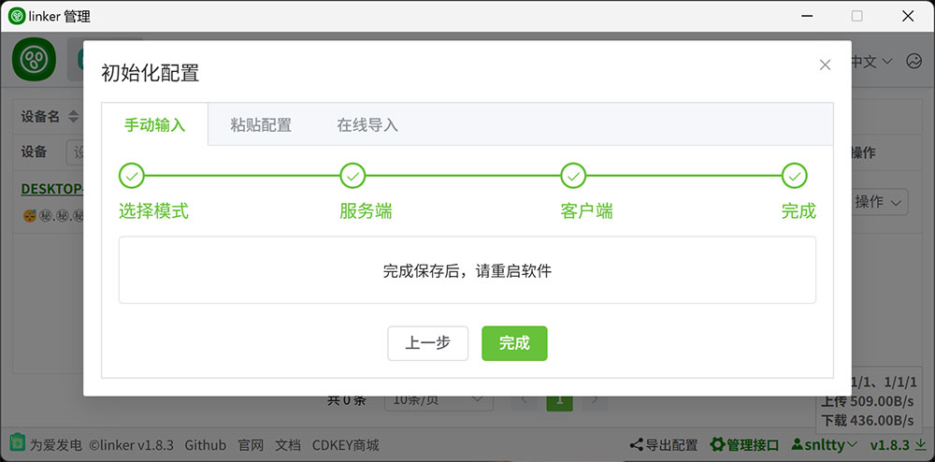The image size is (935, 462).
Task: Click the 为爱发电 donate icon
Action: click(x=18, y=444)
